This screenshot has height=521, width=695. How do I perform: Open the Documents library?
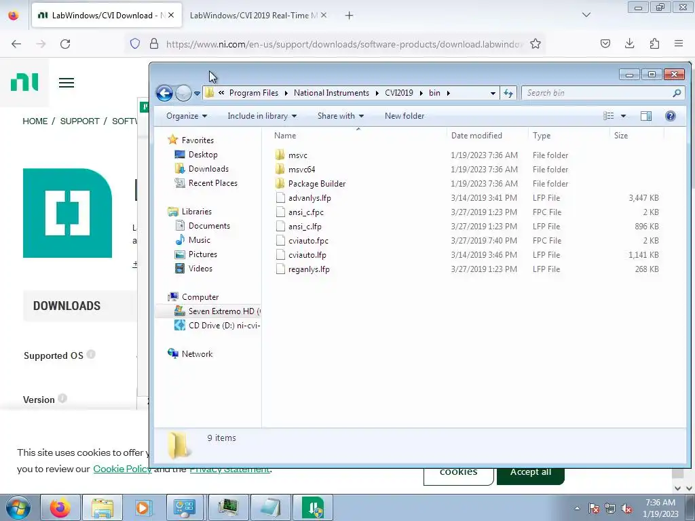tap(209, 226)
